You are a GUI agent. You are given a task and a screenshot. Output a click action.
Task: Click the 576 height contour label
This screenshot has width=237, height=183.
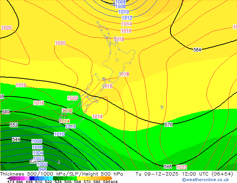pyautogui.click(x=169, y=125)
